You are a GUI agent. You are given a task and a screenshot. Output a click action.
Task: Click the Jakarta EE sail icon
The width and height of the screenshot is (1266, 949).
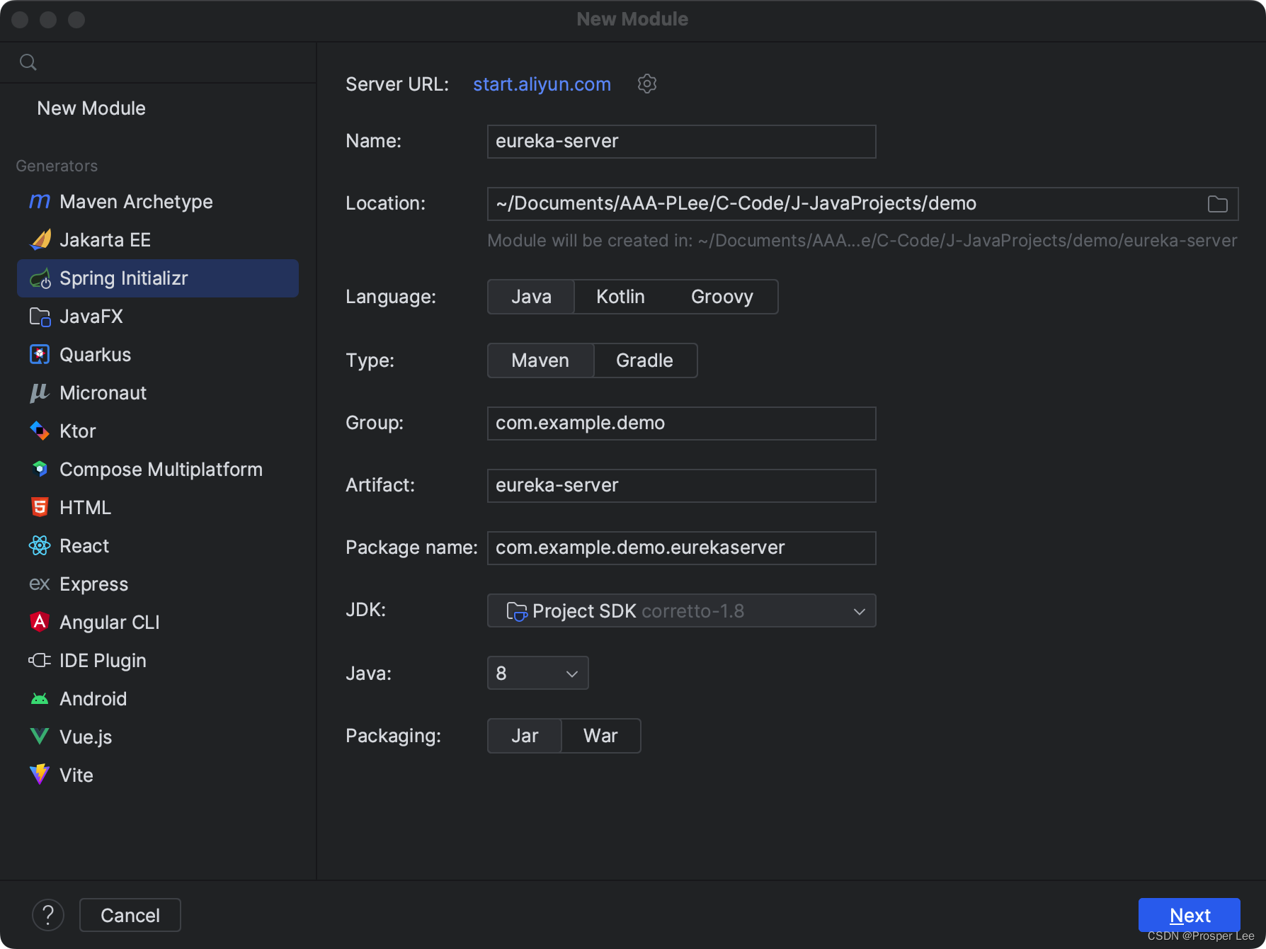[40, 240]
